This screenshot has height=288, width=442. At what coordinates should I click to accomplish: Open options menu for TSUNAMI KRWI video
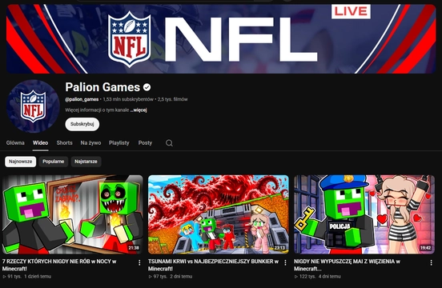pos(285,262)
